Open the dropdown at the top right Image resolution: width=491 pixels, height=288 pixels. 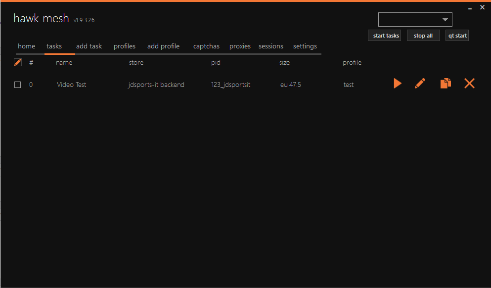[415, 20]
